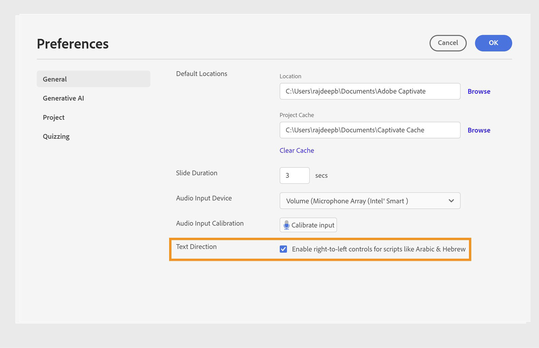The height and width of the screenshot is (348, 539).
Task: Uncheck right-to-left controls for Arabic & Hebrew
Action: pos(283,249)
